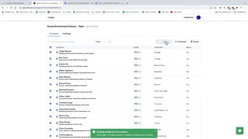This screenshot has height=139, width=248.
Task: Open the Stage filter dropdown
Action: click(103, 42)
